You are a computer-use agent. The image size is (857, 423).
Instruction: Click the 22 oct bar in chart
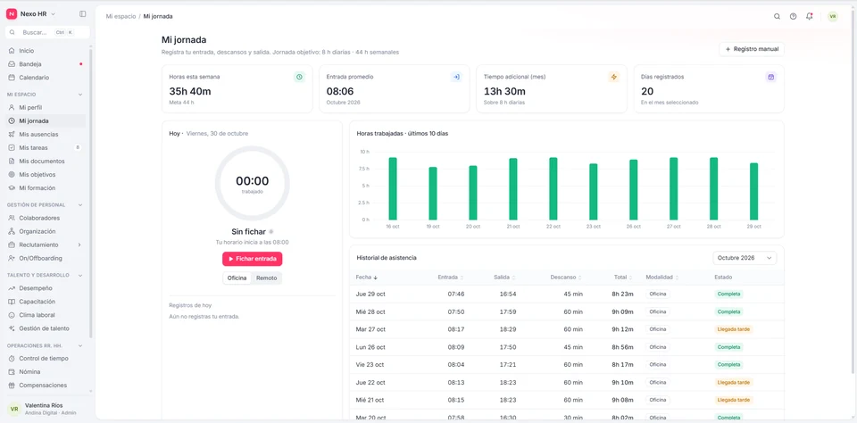pos(553,188)
